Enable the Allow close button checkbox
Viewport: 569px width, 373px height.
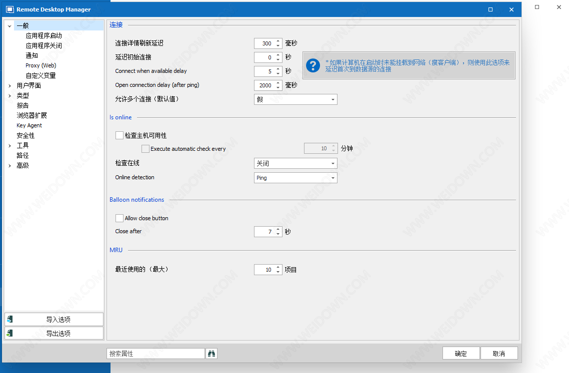(119, 218)
